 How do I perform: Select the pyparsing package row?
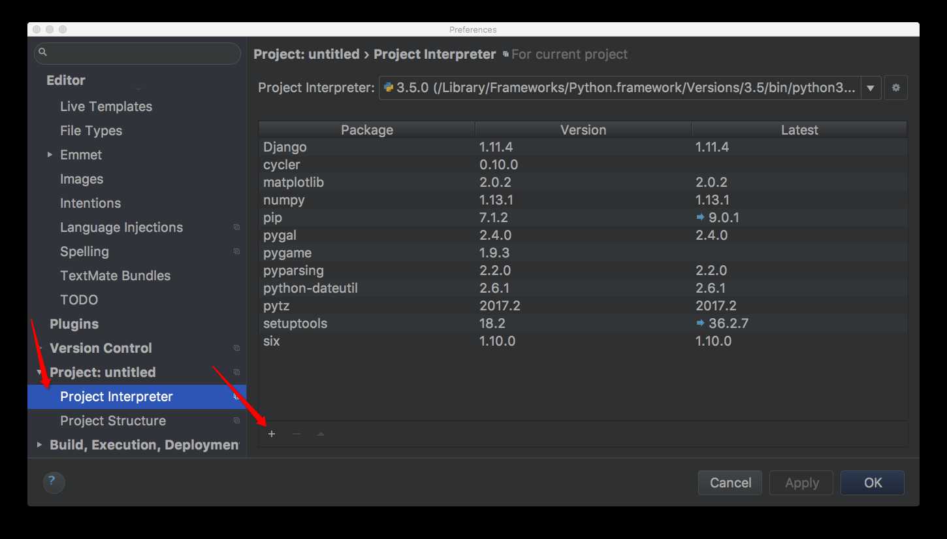tap(583, 270)
